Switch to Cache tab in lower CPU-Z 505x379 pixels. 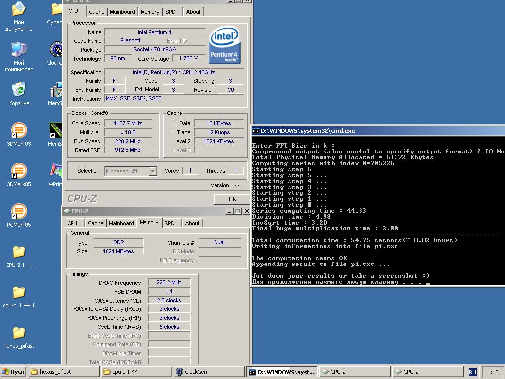[96, 223]
